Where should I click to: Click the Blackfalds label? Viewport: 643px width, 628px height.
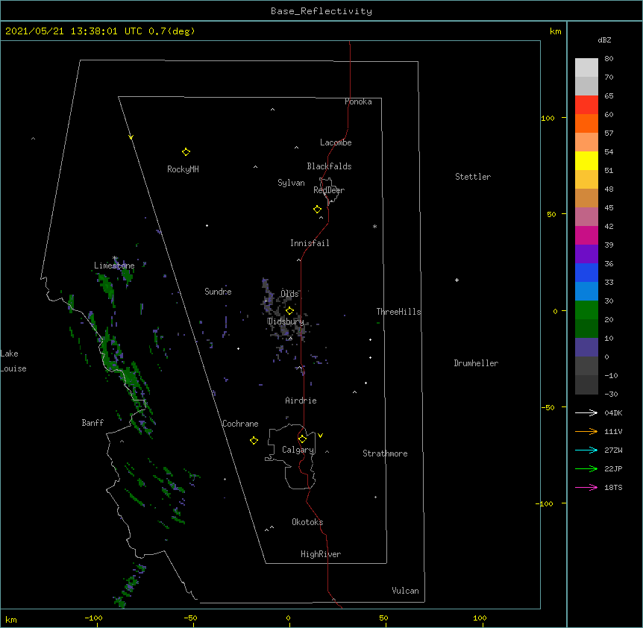tap(329, 166)
